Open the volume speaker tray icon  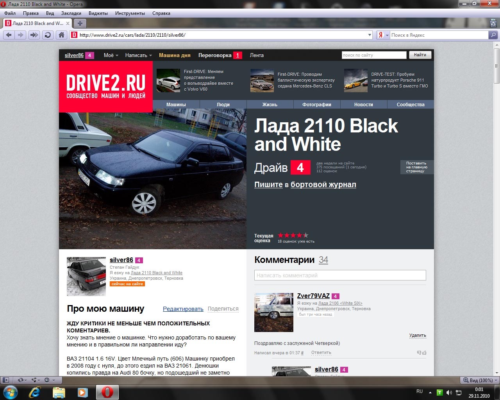[449, 392]
